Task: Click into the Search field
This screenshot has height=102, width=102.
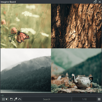Action: tap(47, 99)
